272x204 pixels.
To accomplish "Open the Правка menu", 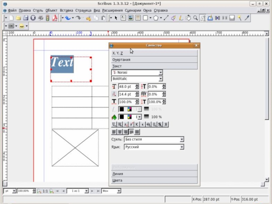I will click(x=24, y=11).
